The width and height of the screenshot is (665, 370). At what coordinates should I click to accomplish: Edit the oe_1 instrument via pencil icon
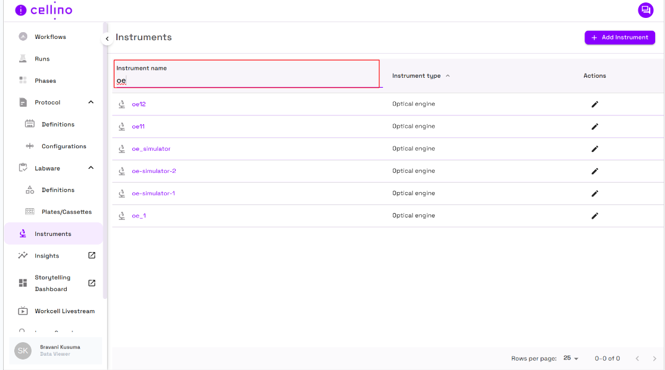pyautogui.click(x=594, y=216)
